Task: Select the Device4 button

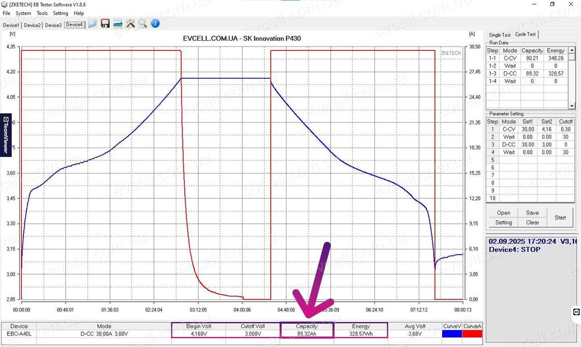Action: tap(74, 25)
